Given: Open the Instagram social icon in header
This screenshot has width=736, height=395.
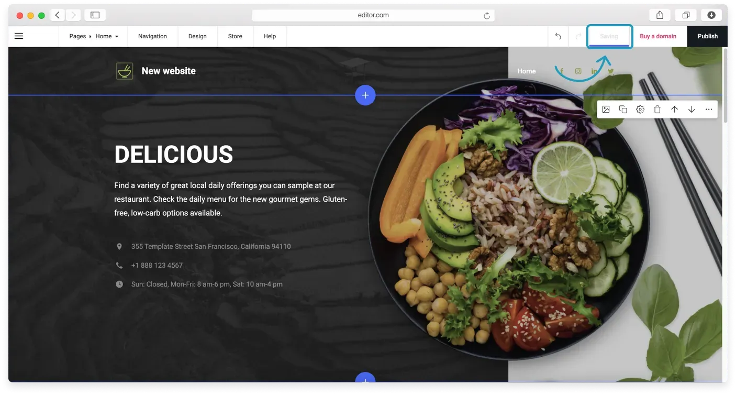Looking at the screenshot, I should (x=578, y=71).
